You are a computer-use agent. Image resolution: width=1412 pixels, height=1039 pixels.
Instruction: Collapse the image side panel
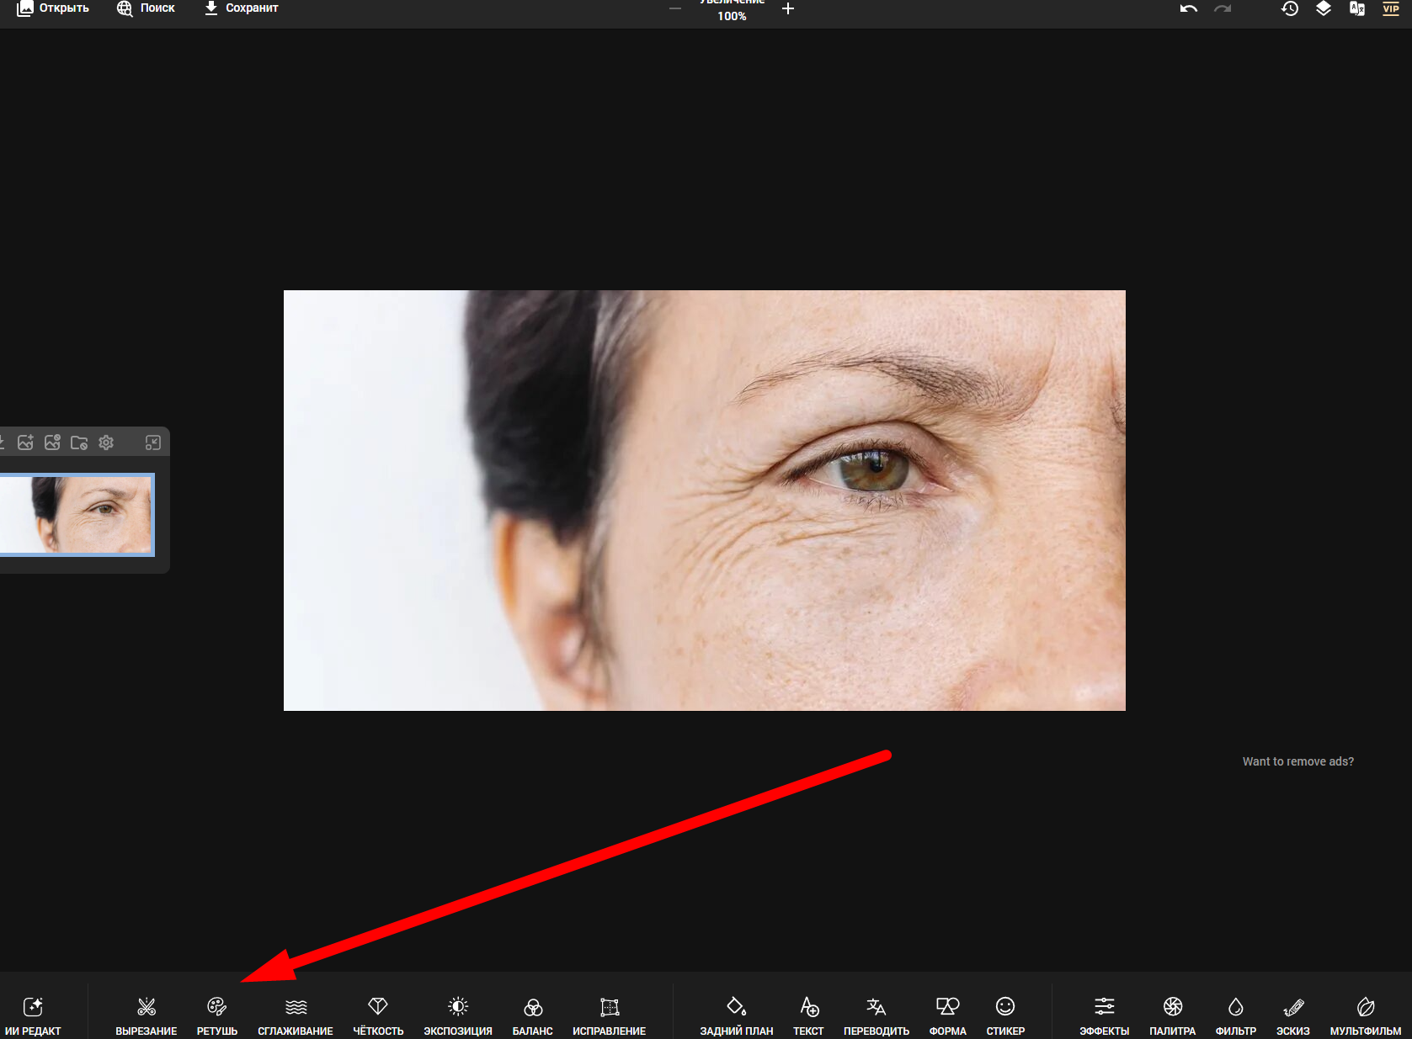[153, 443]
